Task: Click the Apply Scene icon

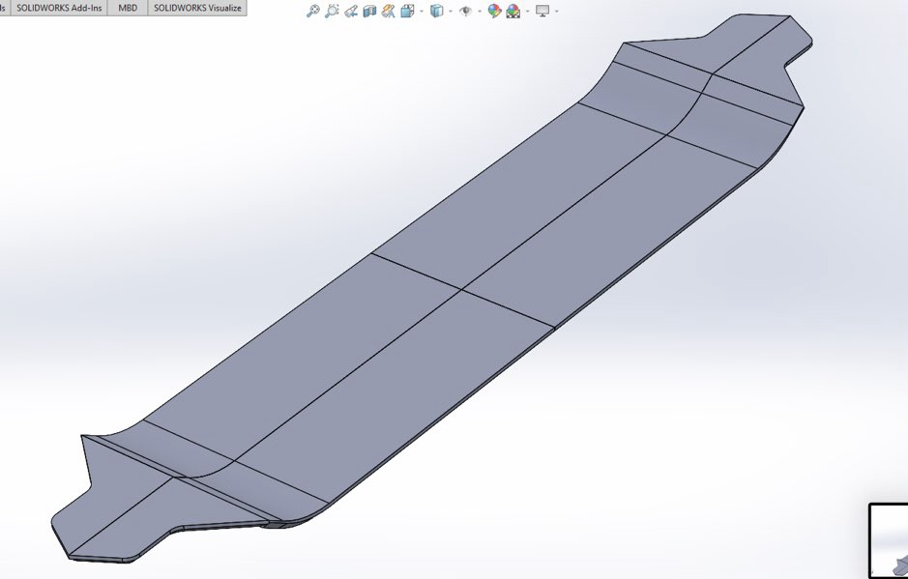Action: point(513,12)
